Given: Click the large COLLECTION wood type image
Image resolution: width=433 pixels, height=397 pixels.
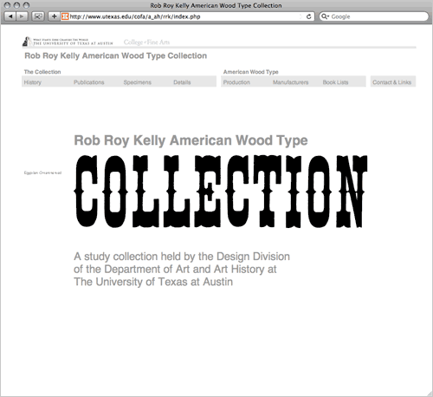Looking at the screenshot, I should click(x=221, y=192).
